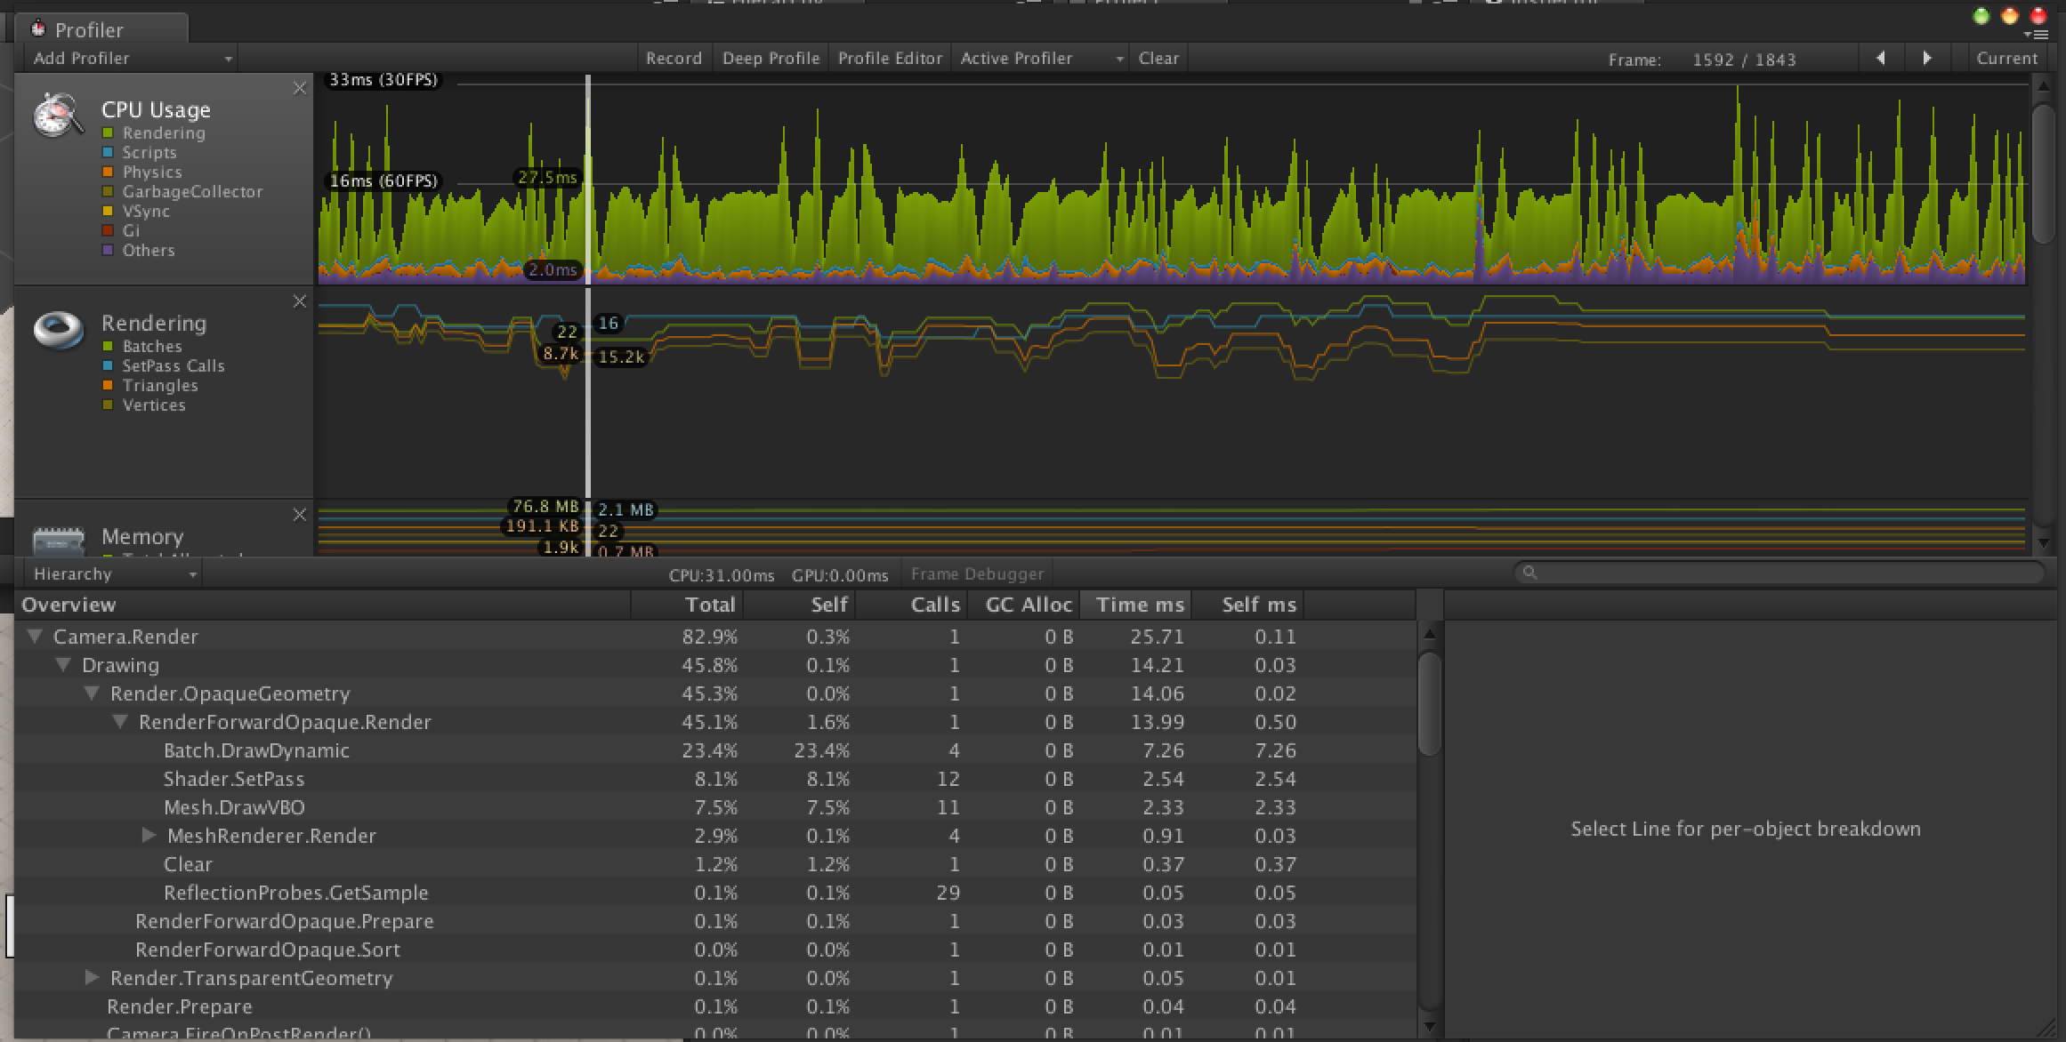The height and width of the screenshot is (1042, 2066).
Task: Click the Profiler tab bug icon
Action: (38, 29)
